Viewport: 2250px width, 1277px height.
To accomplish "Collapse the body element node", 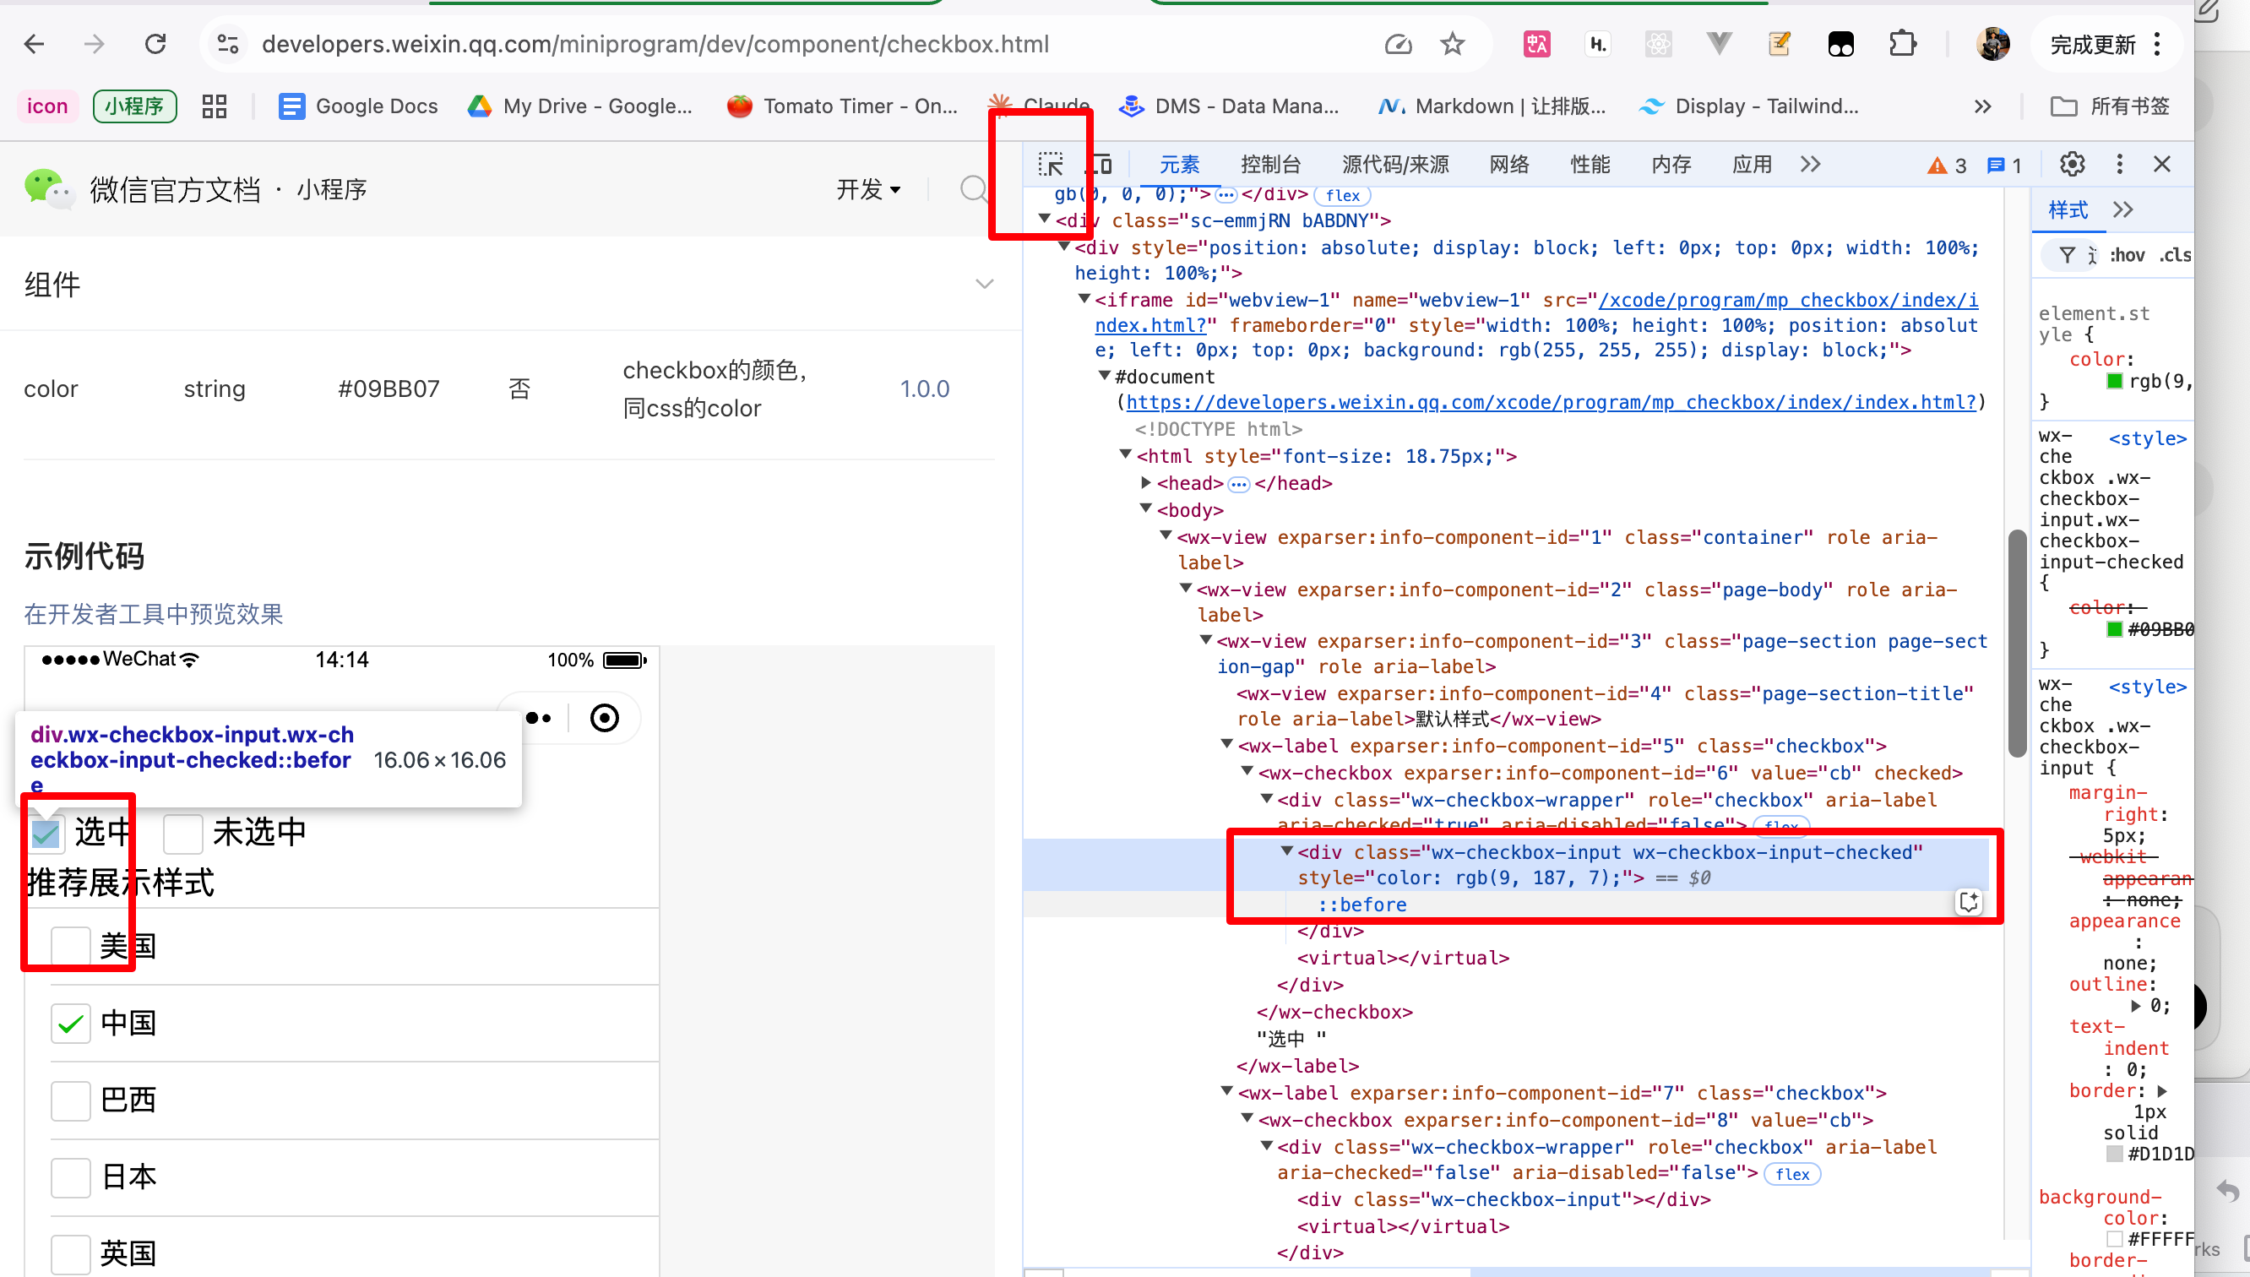I will click(x=1146, y=508).
